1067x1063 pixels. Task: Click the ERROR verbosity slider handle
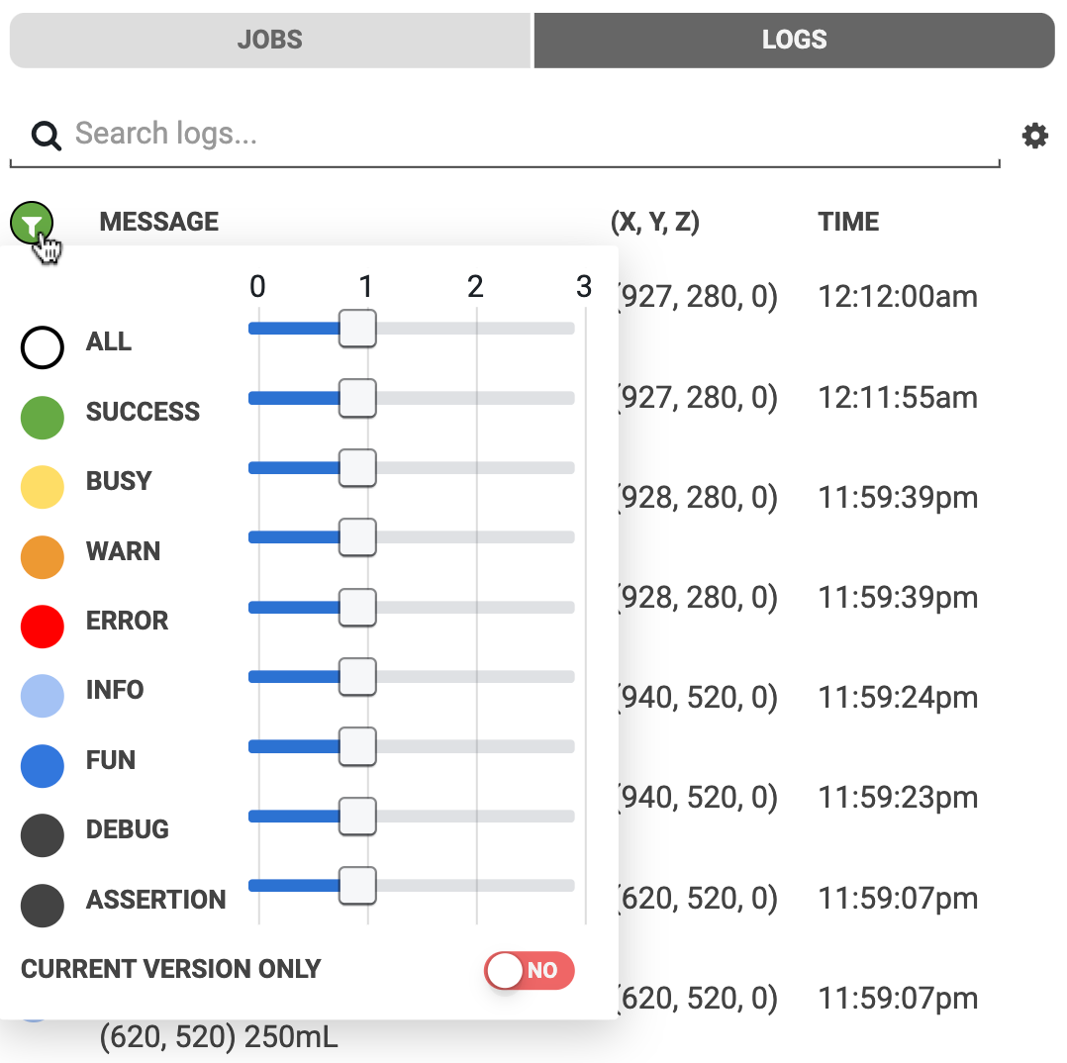[358, 608]
